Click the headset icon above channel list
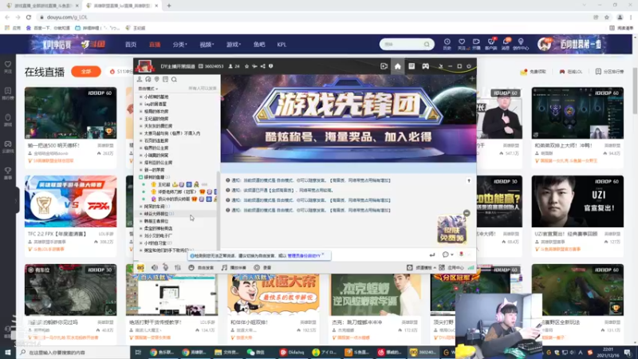Image resolution: width=638 pixels, height=359 pixels. tap(148, 79)
